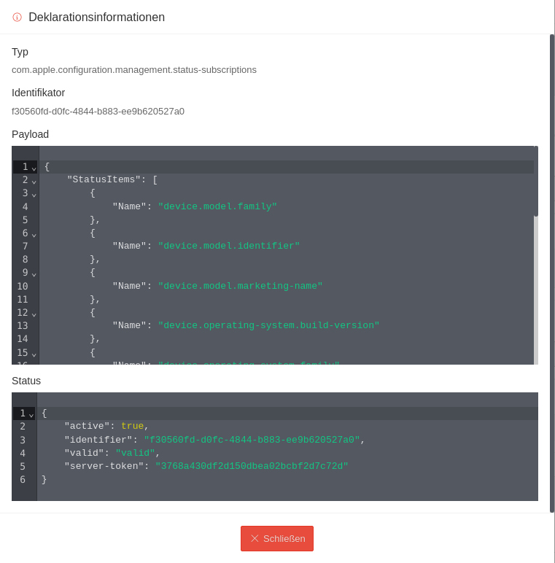Click the "device.model.marketing-name" value
The width and height of the screenshot is (555, 563).
[x=240, y=286]
